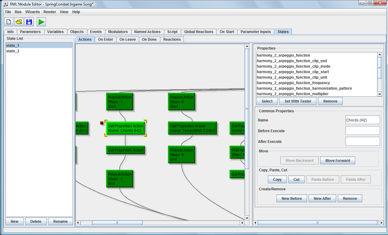Viewport: 388px width, 235px height.
Task: Click the small red marker square
Action: tap(102, 122)
